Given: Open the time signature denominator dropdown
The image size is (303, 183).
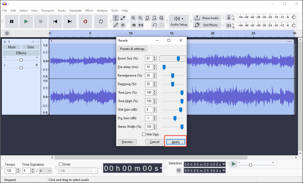Looking at the screenshot, I should tap(45, 171).
